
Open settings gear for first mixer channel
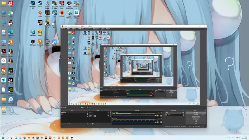tap(161, 116)
